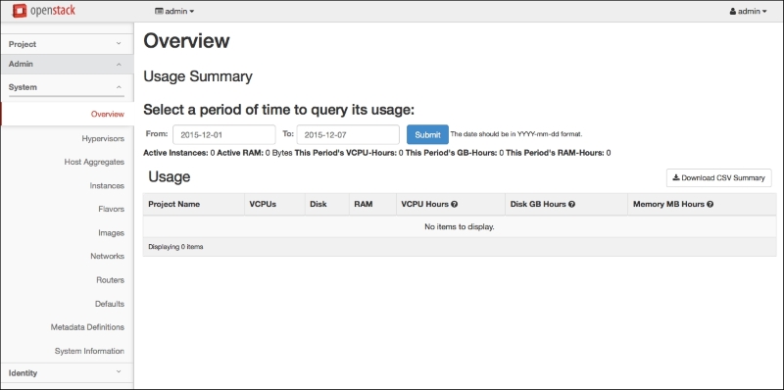784x390 pixels.
Task: Click the Active Instances summary label
Action: pyautogui.click(x=176, y=153)
